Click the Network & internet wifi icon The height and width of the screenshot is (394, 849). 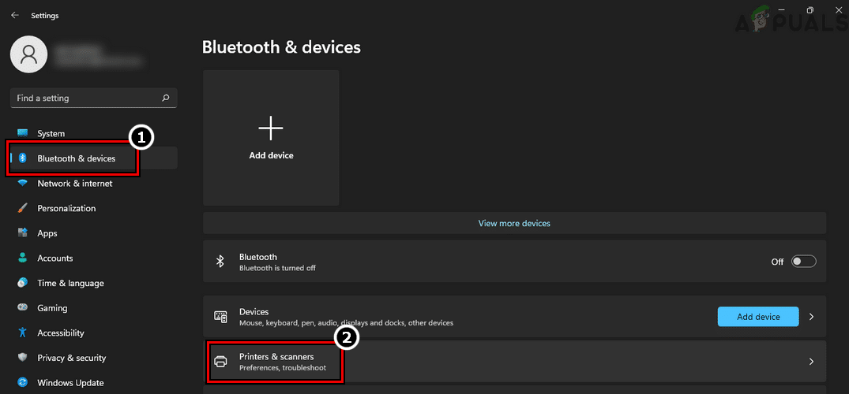click(22, 184)
